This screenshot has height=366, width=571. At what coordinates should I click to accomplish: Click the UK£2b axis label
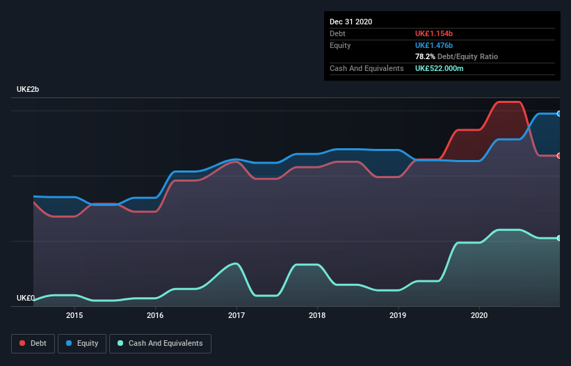[x=28, y=89]
